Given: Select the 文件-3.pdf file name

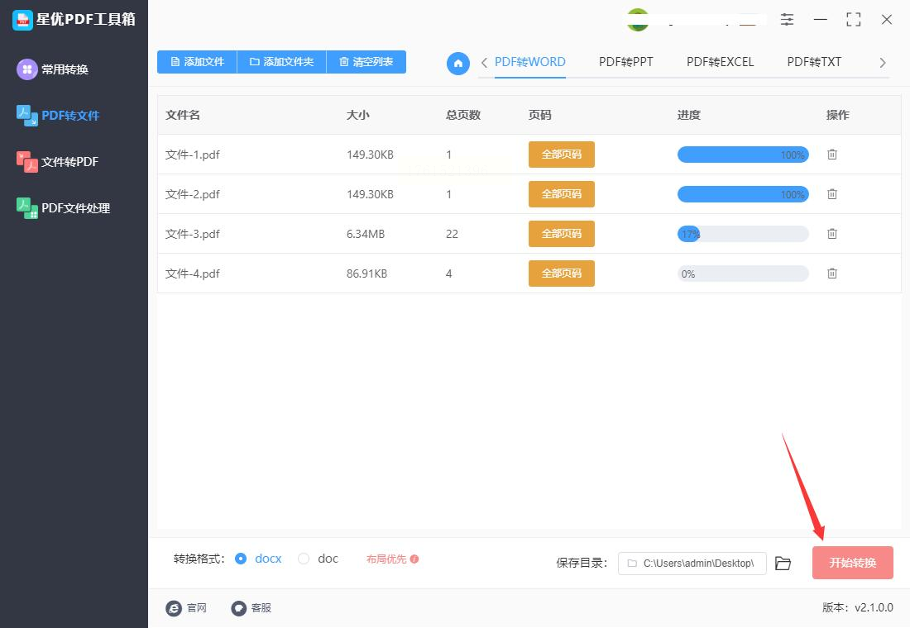Looking at the screenshot, I should coord(193,235).
